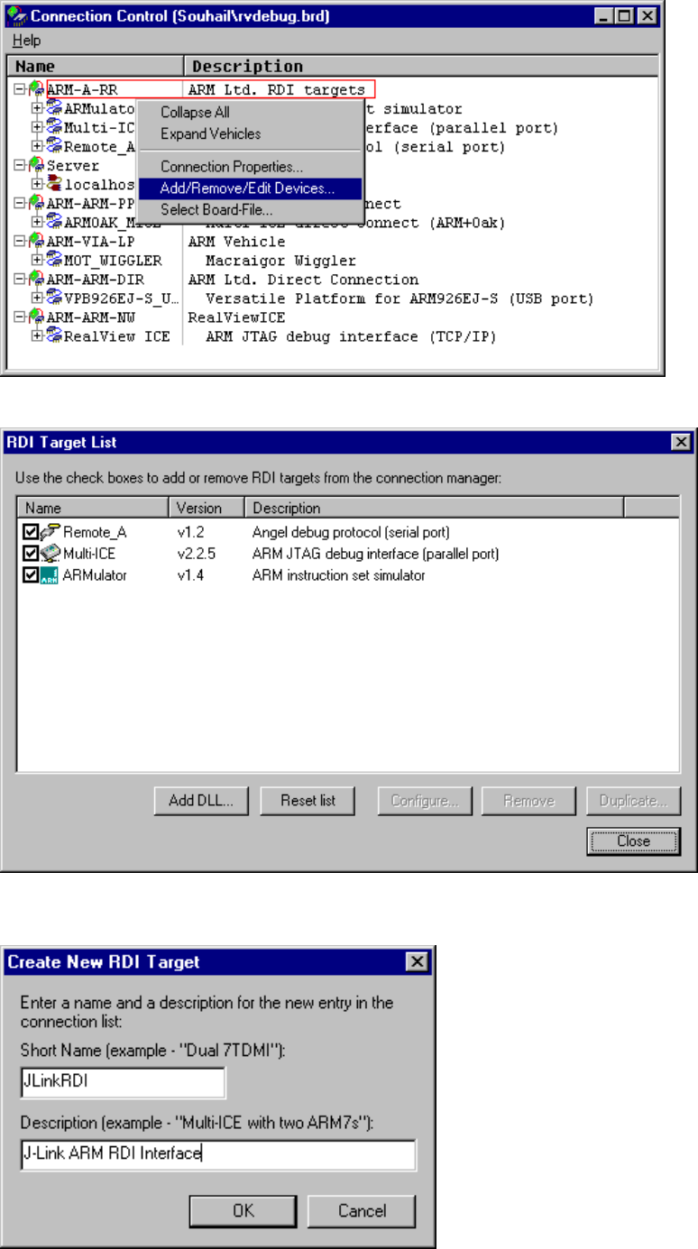Uncheck the Multi-ICE target checkbox
The image size is (698, 1249).
[31, 553]
